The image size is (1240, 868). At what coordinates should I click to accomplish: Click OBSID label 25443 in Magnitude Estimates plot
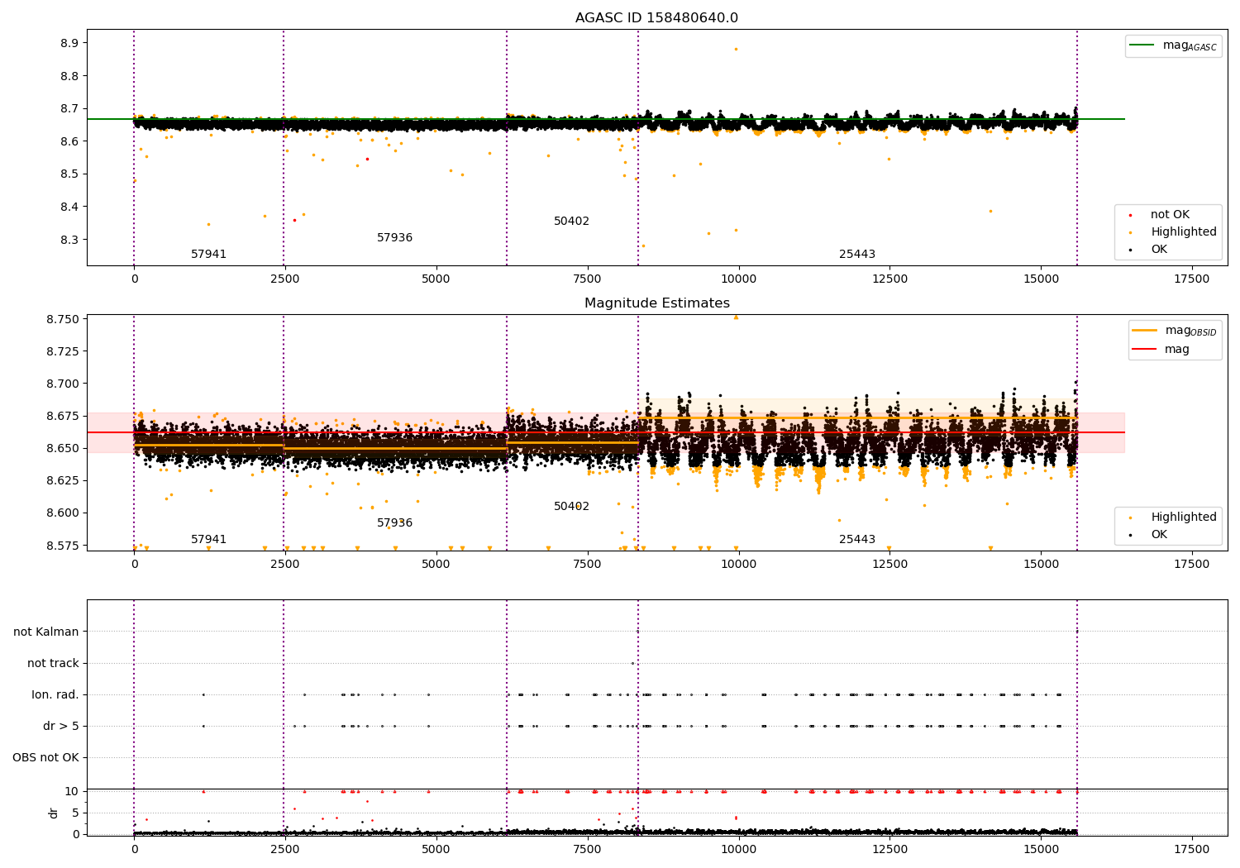(856, 540)
